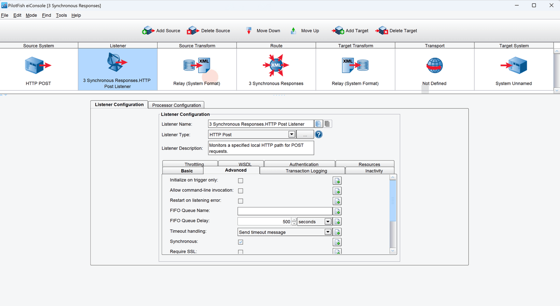Open the Source Transform Relay stage icon
This screenshot has height=306, width=560.
click(x=196, y=65)
